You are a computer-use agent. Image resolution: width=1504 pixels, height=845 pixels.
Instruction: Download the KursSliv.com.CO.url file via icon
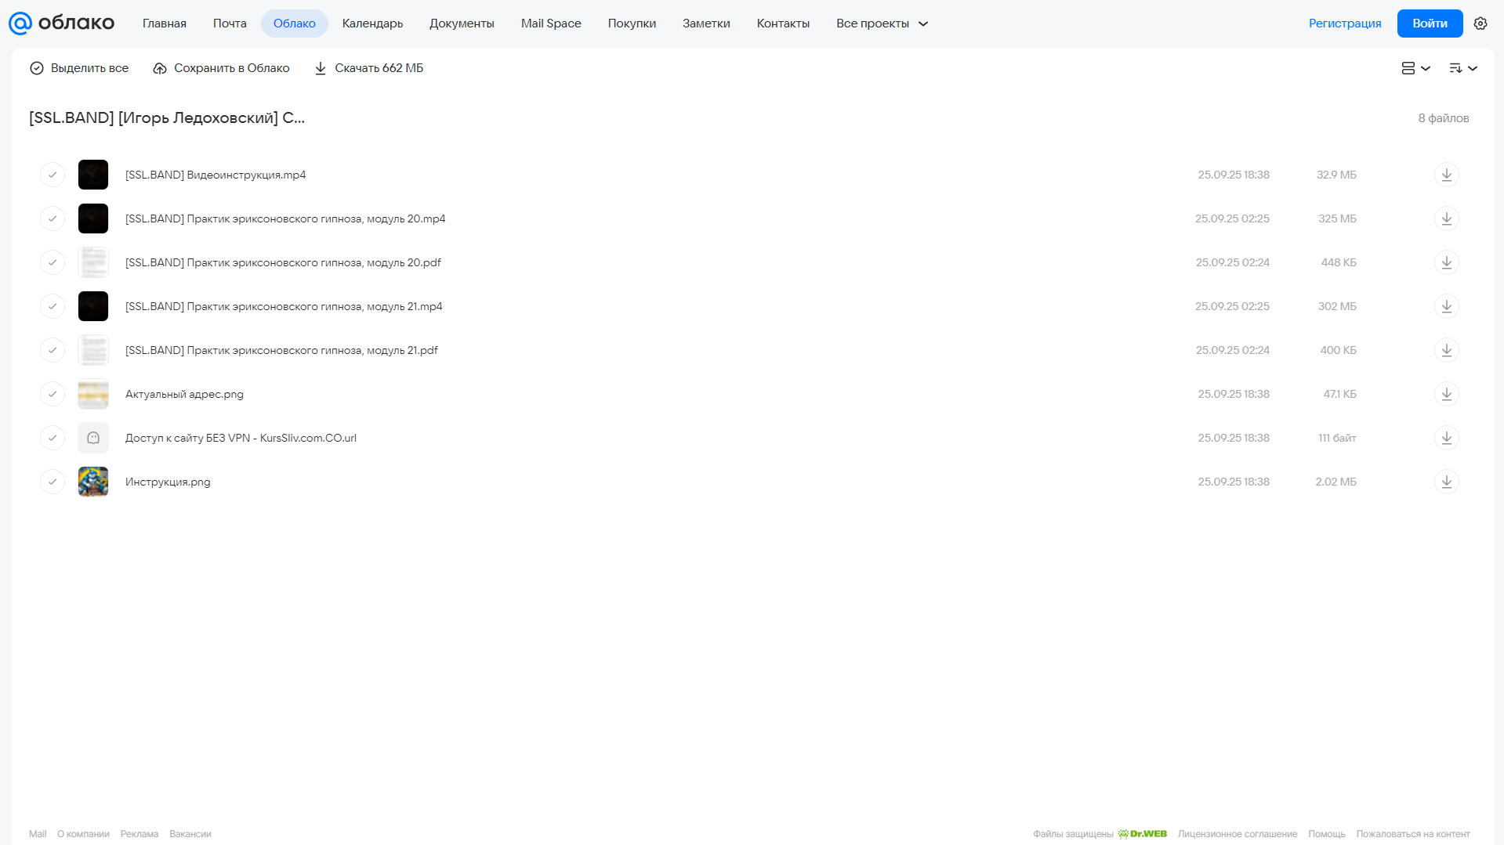tap(1447, 438)
